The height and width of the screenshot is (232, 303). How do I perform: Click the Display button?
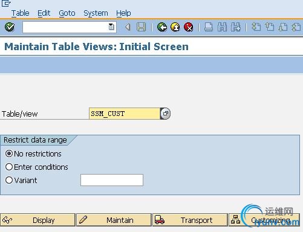click(37, 220)
